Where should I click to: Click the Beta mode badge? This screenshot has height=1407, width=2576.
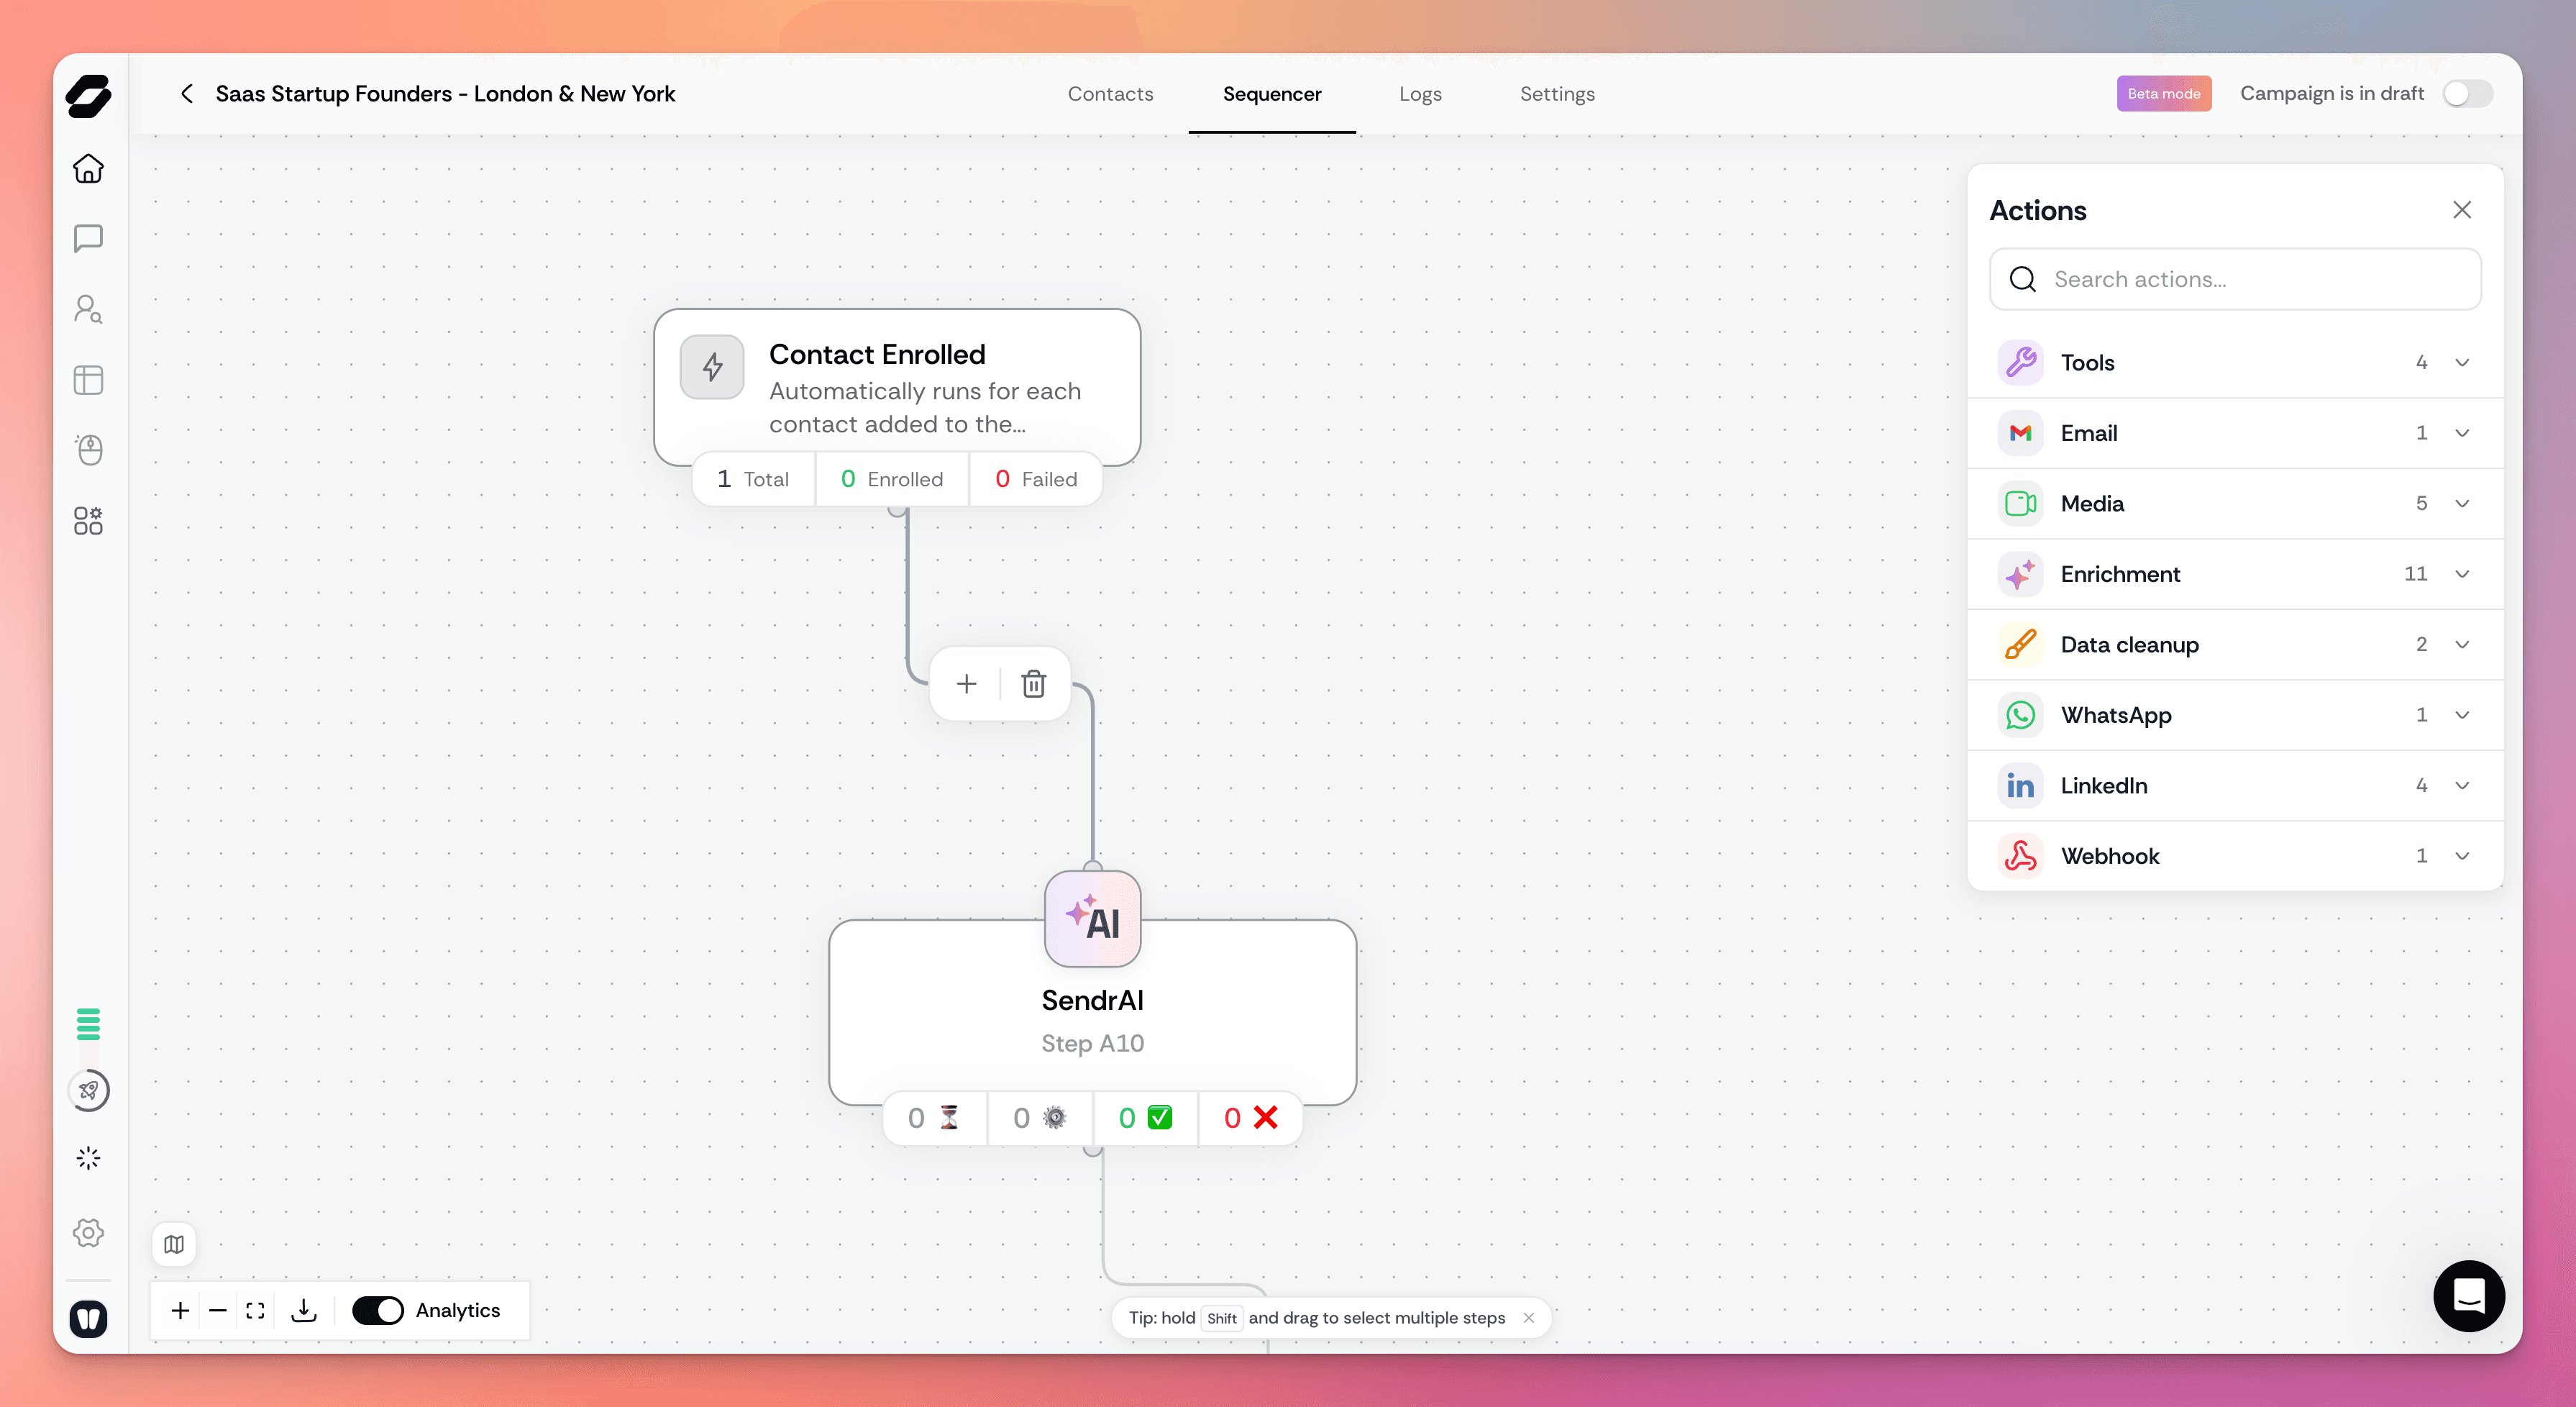coord(2164,93)
